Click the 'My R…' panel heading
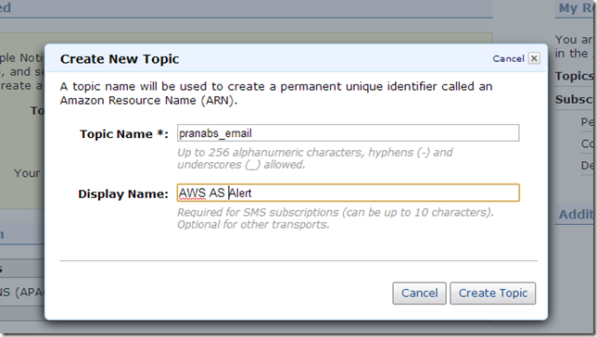This screenshot has height=337, width=597. point(576,8)
